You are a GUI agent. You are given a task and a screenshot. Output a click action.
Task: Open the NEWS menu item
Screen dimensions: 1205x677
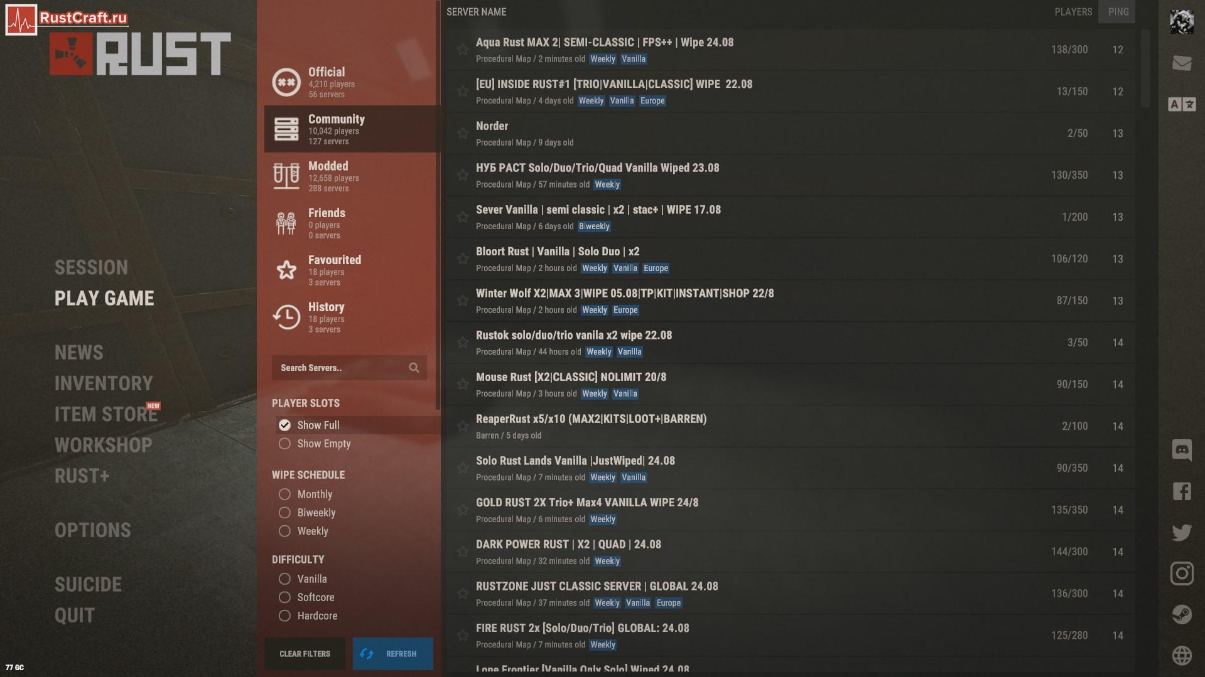point(78,353)
